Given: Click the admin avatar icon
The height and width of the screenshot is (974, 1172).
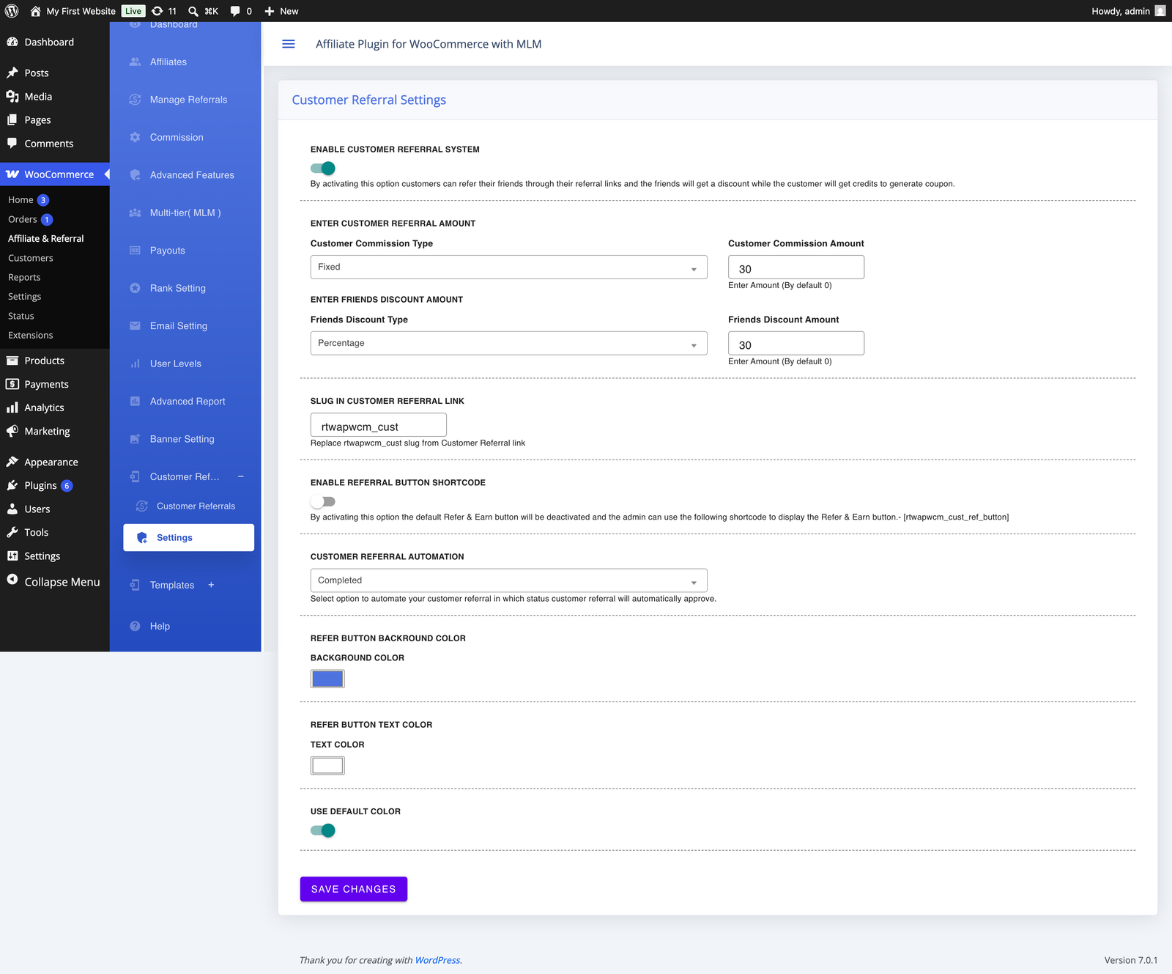Looking at the screenshot, I should 1160,11.
